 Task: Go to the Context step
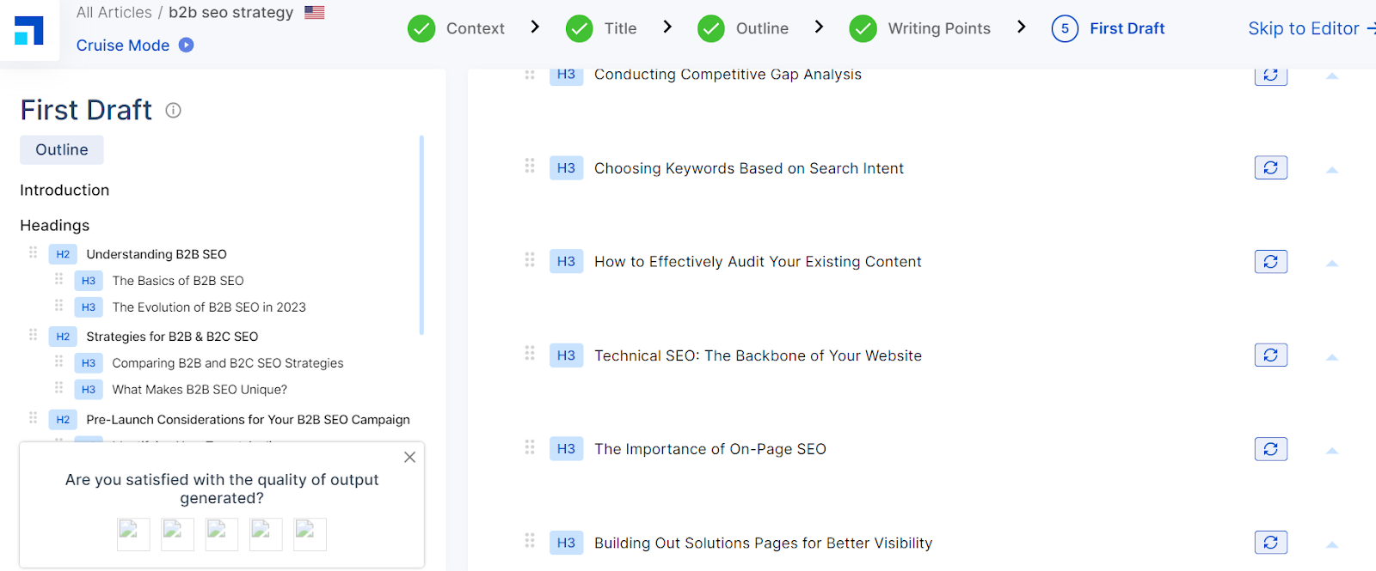click(x=457, y=28)
